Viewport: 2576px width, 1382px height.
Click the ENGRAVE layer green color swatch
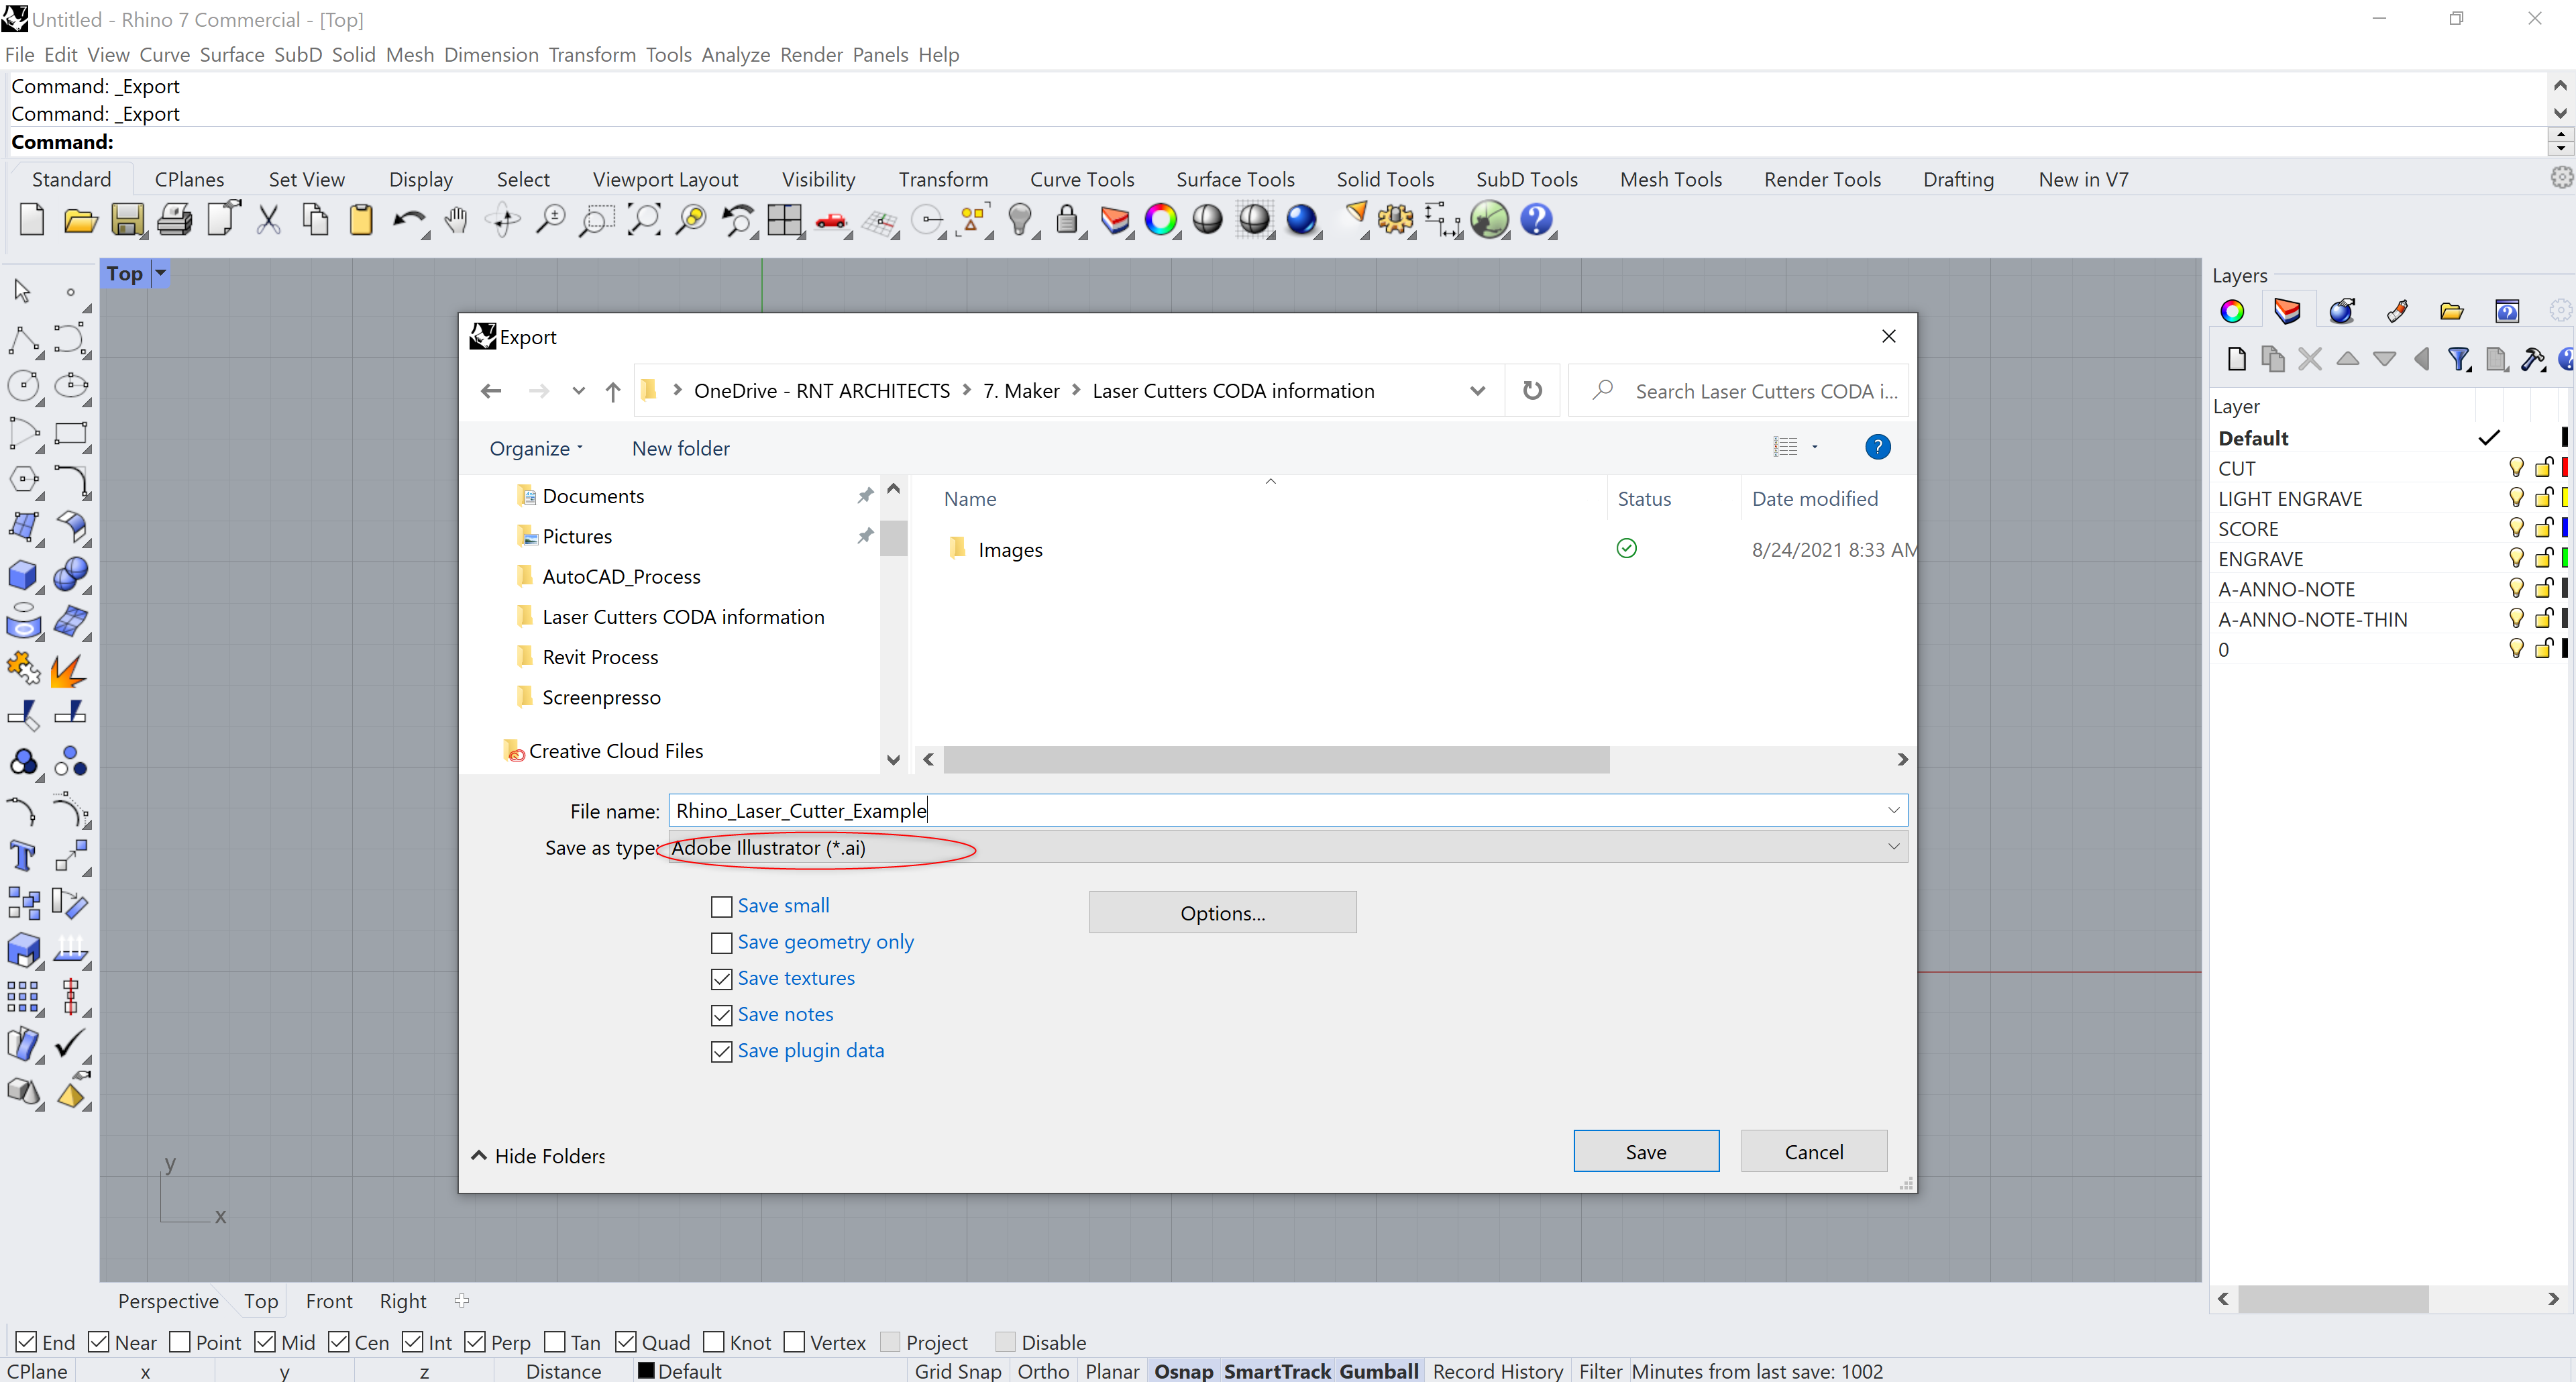(2565, 558)
